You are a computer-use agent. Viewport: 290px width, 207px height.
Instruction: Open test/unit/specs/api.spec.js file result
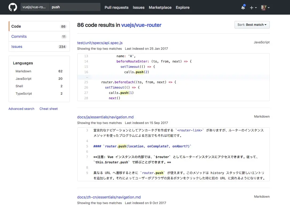tap(100, 43)
